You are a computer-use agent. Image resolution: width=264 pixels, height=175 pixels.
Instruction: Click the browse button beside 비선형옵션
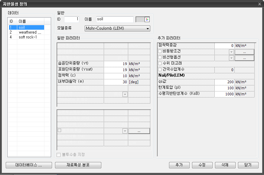[x=244, y=58]
